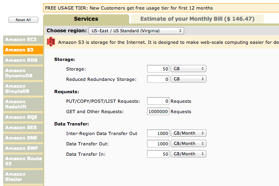The height and width of the screenshot is (186, 279).
Task: Select Amazon SNS service
Action: click(x=23, y=138)
